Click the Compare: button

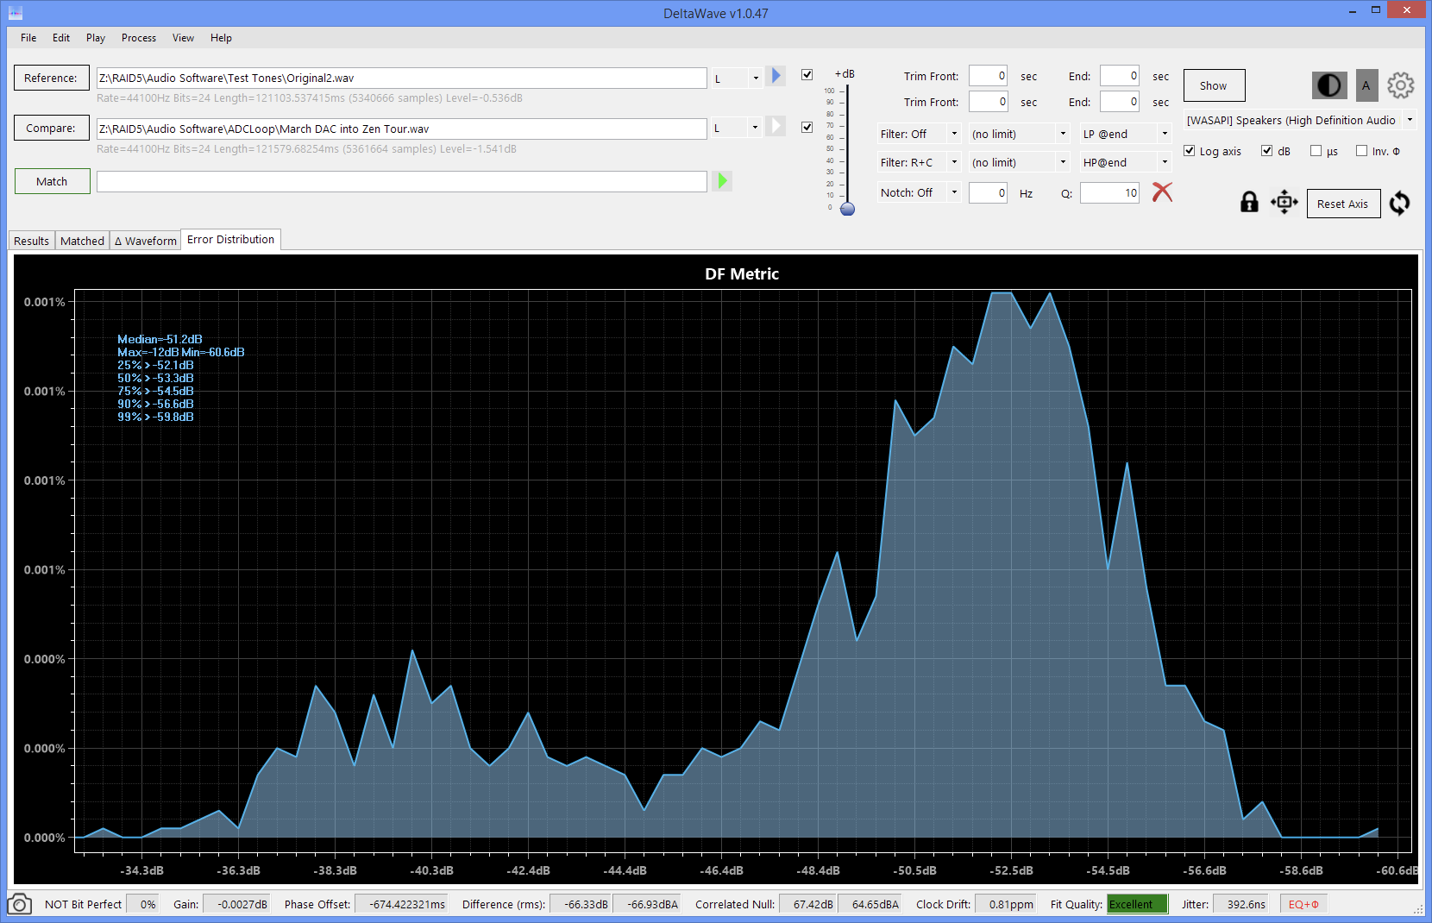point(51,128)
